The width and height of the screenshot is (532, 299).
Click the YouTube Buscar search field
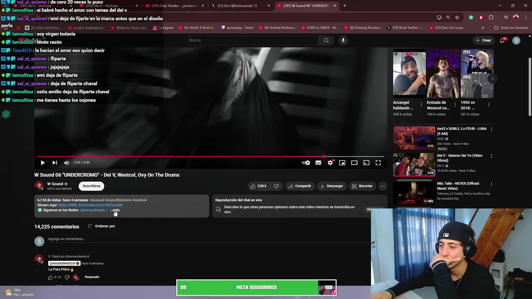pyautogui.click(x=251, y=40)
